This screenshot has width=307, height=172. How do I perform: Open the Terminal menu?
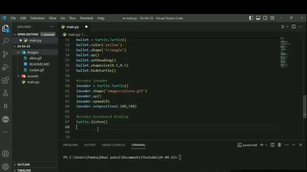tap(86, 18)
